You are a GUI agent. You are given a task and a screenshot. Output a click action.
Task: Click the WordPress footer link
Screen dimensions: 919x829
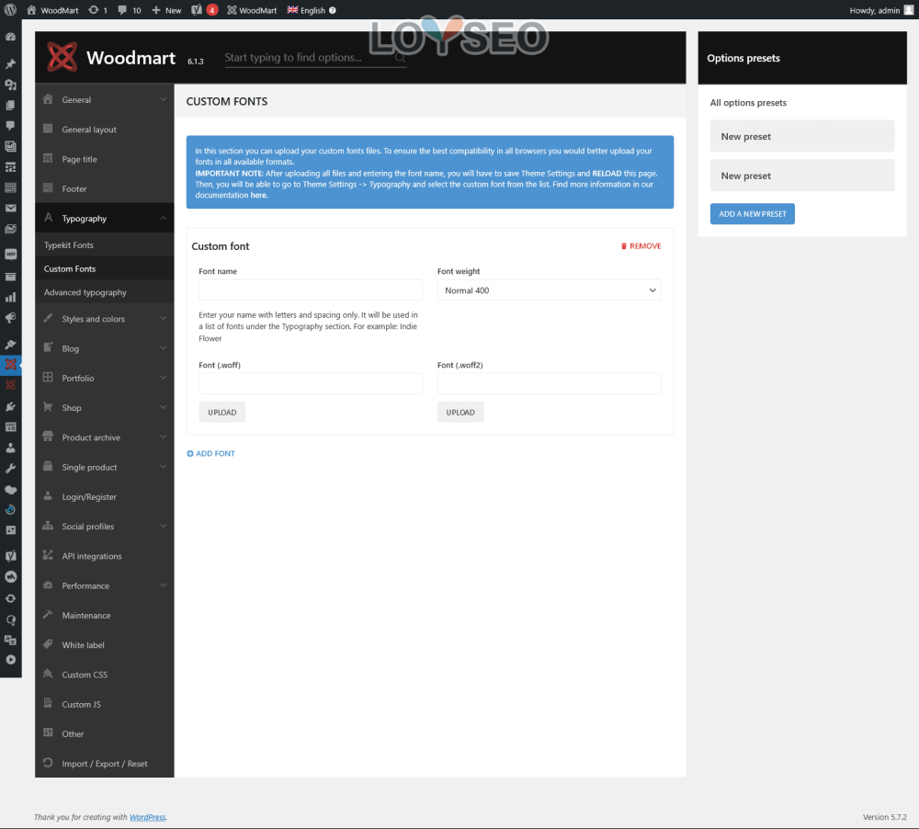pyautogui.click(x=148, y=817)
